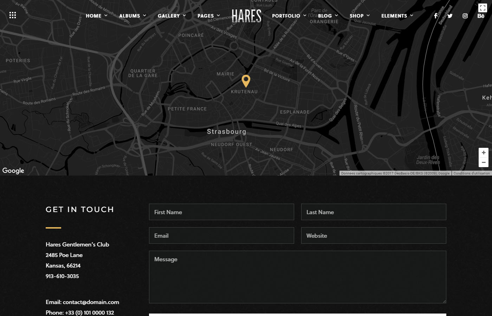
Task: Click the HARES logo
Action: pos(247,16)
